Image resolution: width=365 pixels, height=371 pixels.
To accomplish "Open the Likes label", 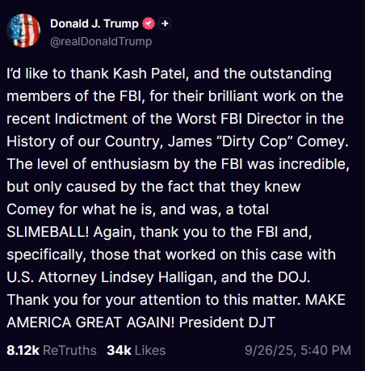I will (150, 350).
